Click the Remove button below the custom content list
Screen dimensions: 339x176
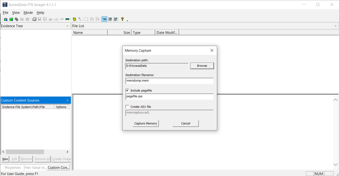click(x=26, y=159)
